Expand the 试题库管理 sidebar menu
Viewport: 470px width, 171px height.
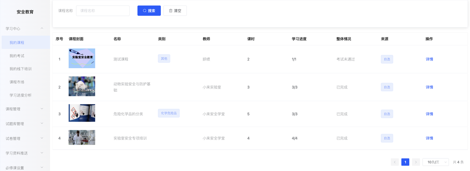[x=25, y=124]
